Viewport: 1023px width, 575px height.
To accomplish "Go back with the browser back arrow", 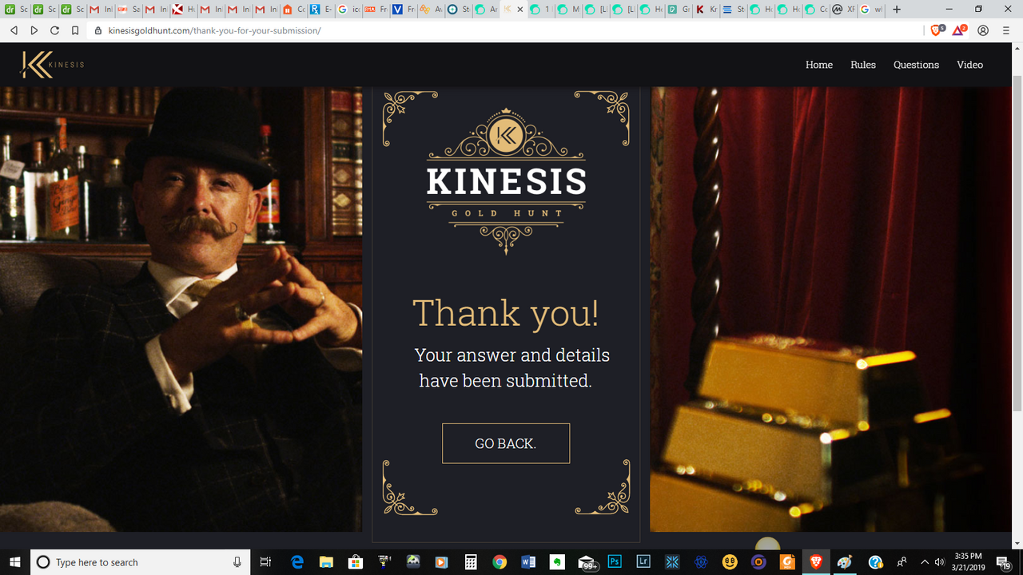I will (14, 30).
